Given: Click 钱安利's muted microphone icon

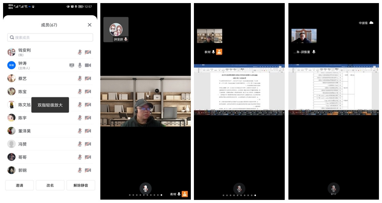Looking at the screenshot, I should (x=80, y=52).
